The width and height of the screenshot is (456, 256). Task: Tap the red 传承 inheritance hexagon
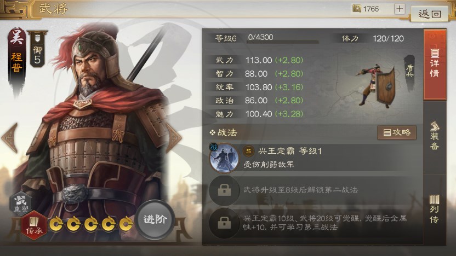34,226
